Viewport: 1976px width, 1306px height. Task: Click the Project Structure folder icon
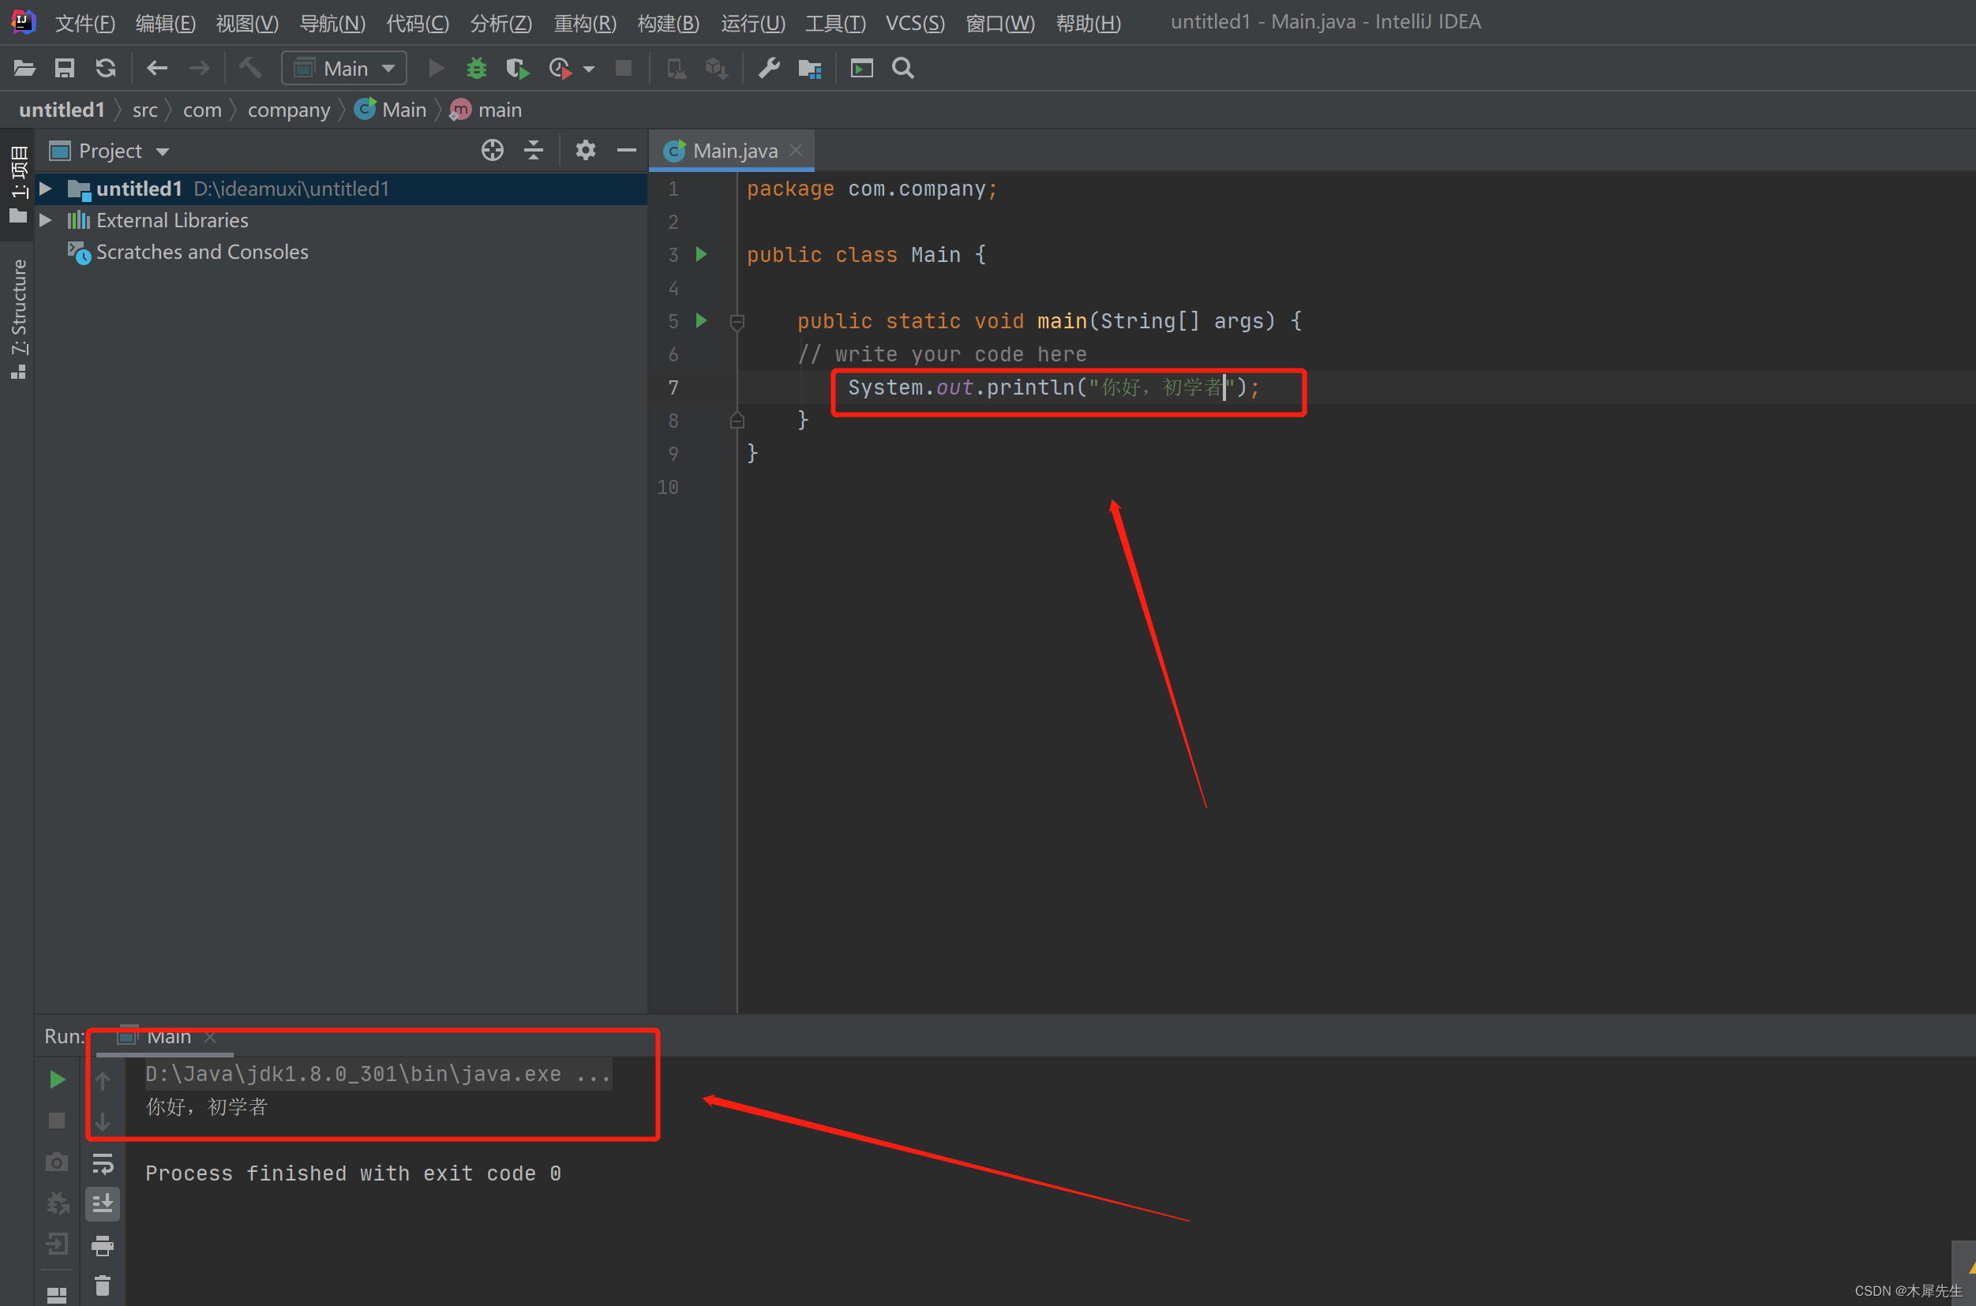tap(809, 69)
